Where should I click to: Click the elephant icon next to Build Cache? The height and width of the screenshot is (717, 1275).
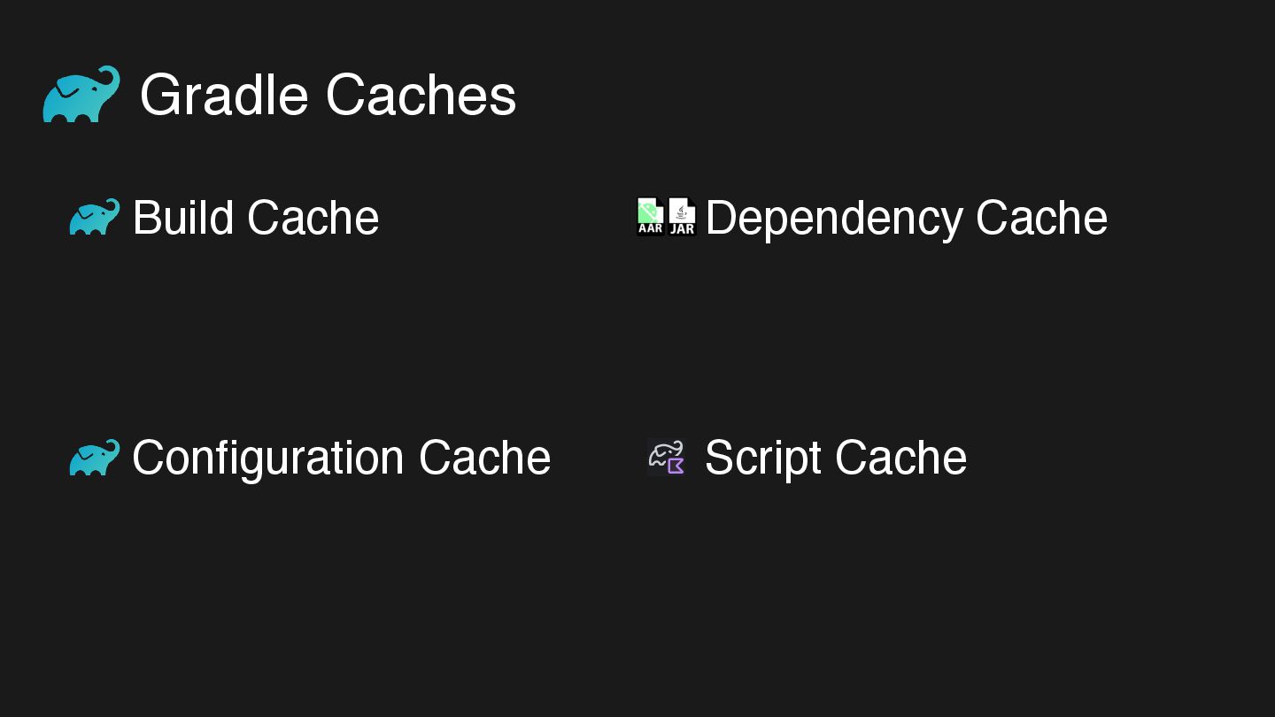95,217
